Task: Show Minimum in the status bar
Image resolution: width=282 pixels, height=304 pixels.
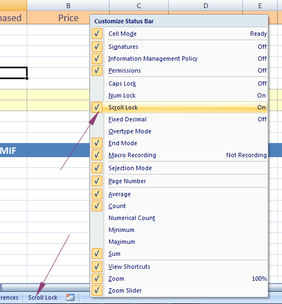Action: 179,230
